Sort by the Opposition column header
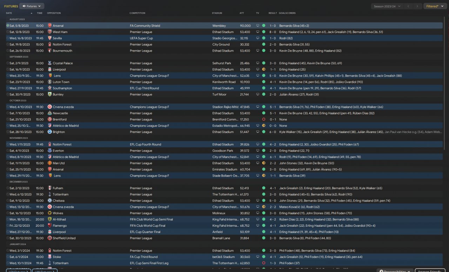The height and width of the screenshot is (272, 449). coord(54,13)
